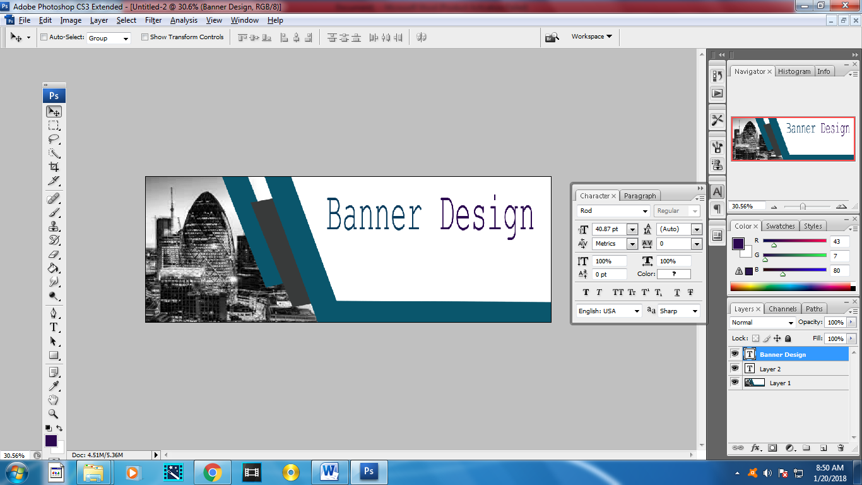Open the font family dropdown showing Rod
This screenshot has width=862, height=485.
coord(645,212)
